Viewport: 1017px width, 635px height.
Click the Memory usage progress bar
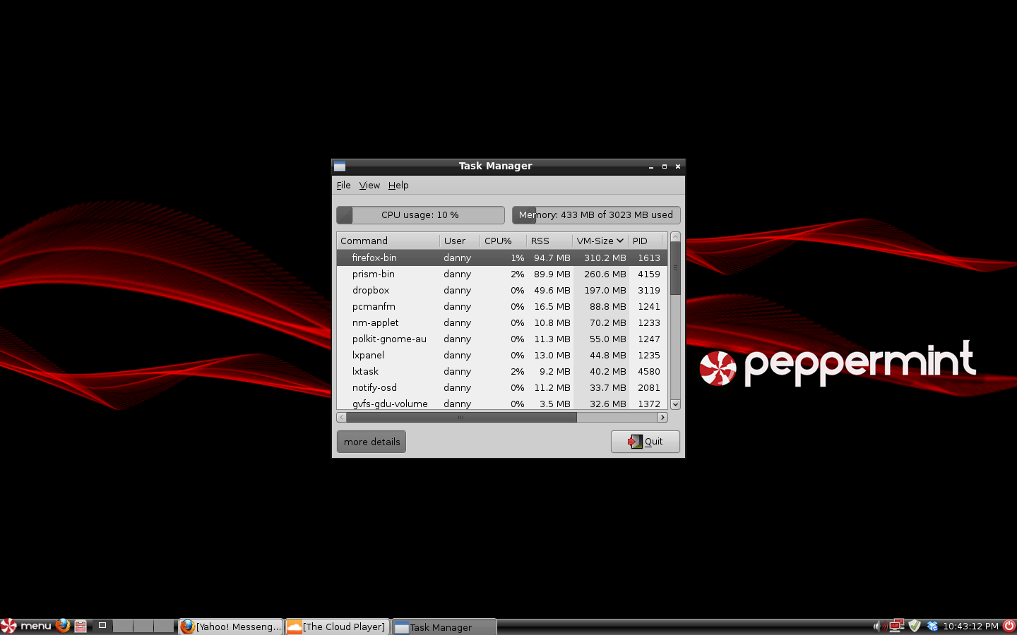tap(596, 215)
